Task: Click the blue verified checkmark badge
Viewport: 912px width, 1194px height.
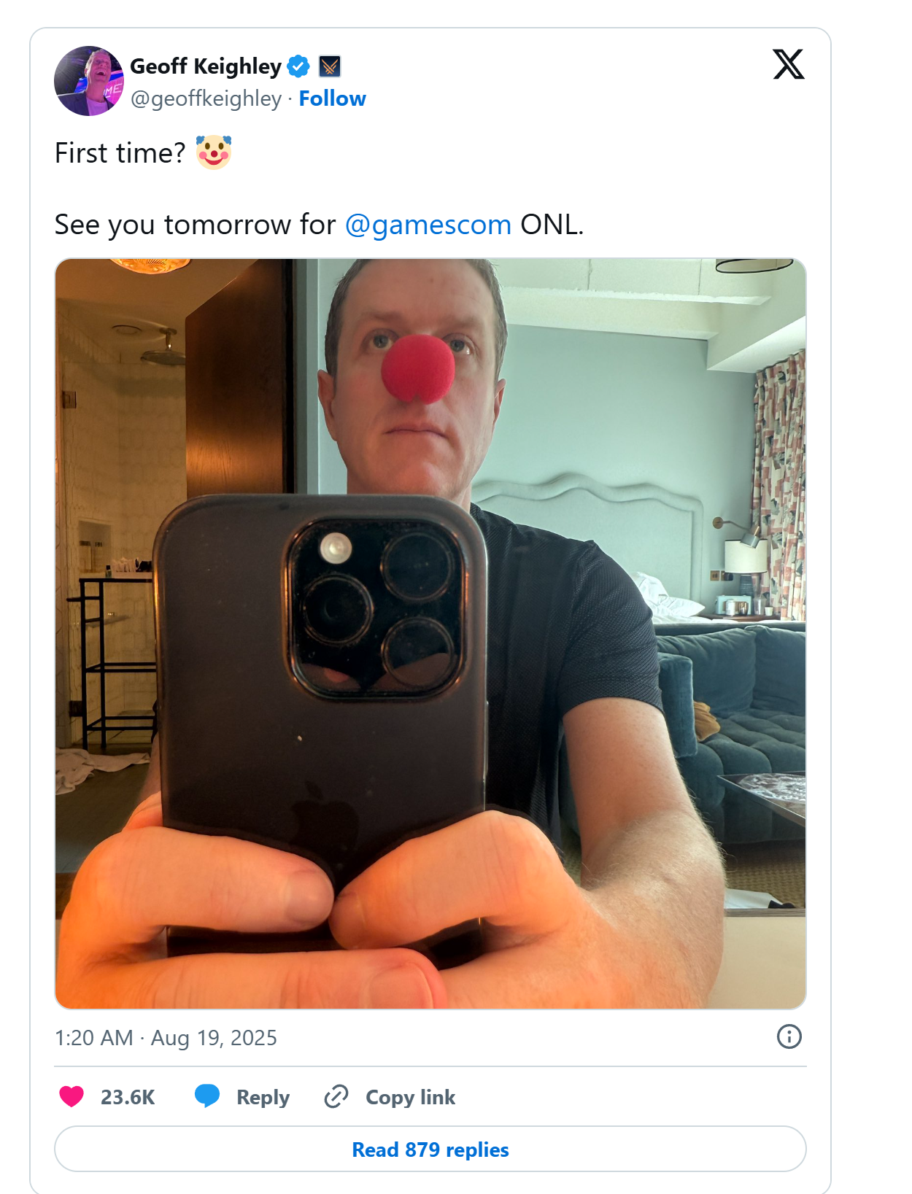Action: coord(298,66)
